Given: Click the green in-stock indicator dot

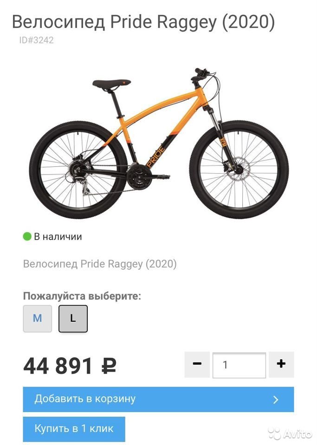Looking at the screenshot, I should 27,236.
